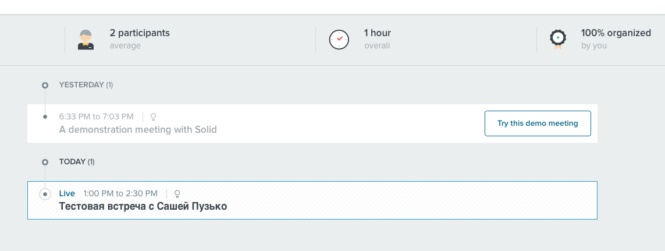Click the organizer badge icon by 100% organized
665x251 pixels.
click(x=558, y=40)
